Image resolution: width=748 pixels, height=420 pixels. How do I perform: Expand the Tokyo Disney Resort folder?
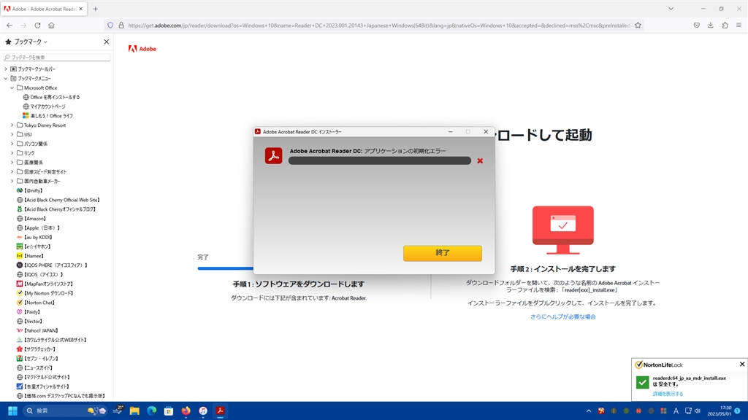(12, 125)
